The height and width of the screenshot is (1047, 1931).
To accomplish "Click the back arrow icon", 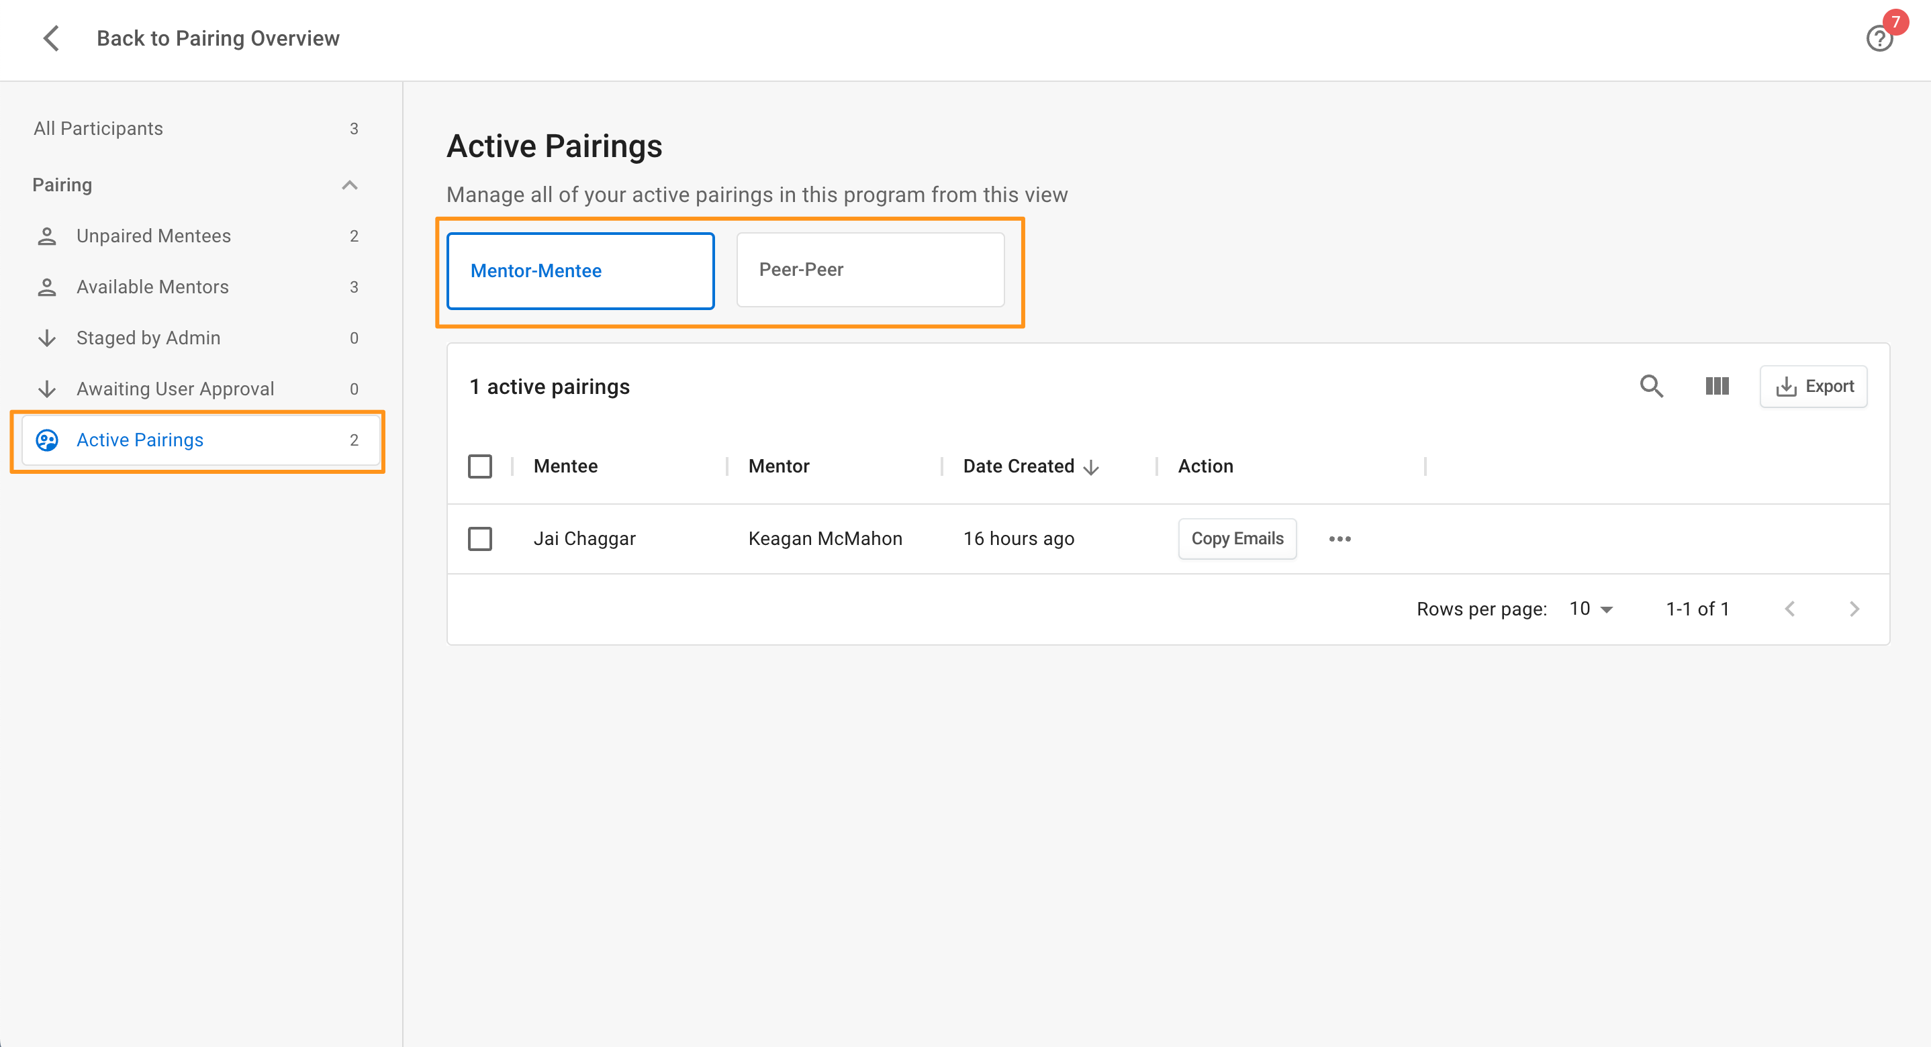I will [x=51, y=38].
